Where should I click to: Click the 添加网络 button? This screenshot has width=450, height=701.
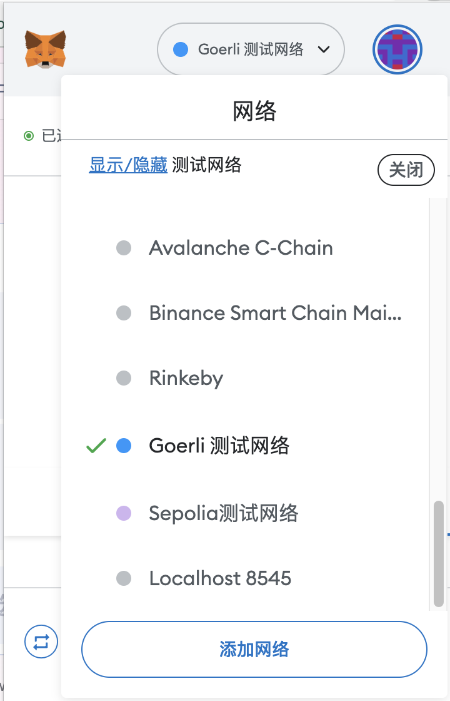click(254, 649)
